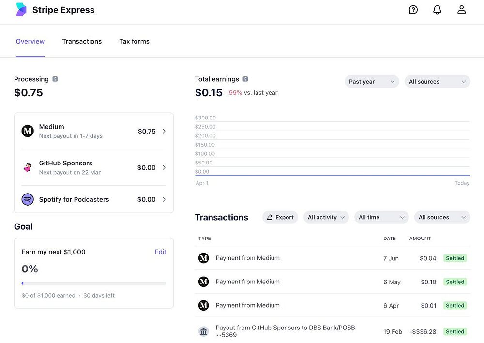484x343 pixels.
Task: Export the transactions list
Action: 280,217
